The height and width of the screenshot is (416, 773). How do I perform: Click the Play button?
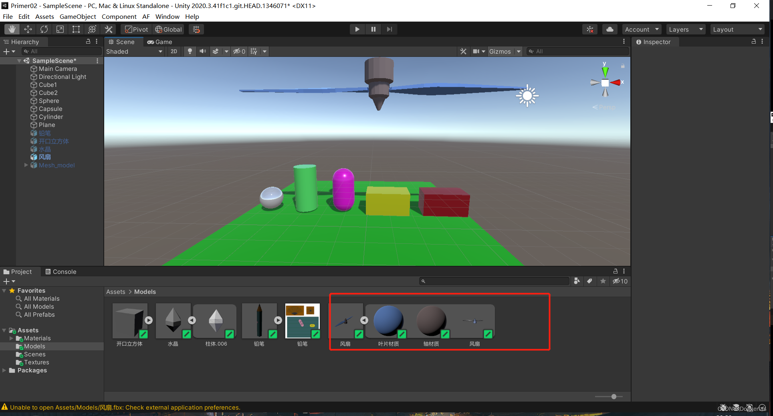tap(357, 29)
